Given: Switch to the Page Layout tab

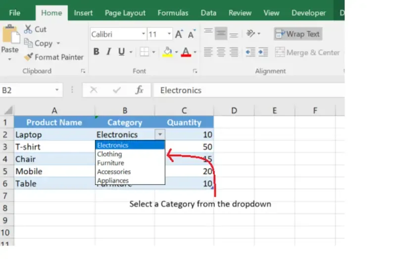Looking at the screenshot, I should tap(125, 13).
